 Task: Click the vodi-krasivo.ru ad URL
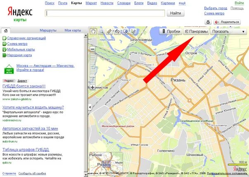coord(12,120)
